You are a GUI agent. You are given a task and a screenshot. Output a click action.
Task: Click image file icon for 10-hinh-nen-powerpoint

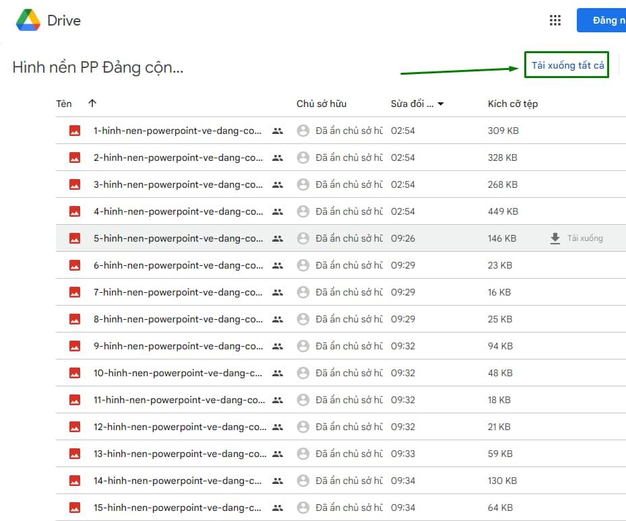pyautogui.click(x=75, y=373)
